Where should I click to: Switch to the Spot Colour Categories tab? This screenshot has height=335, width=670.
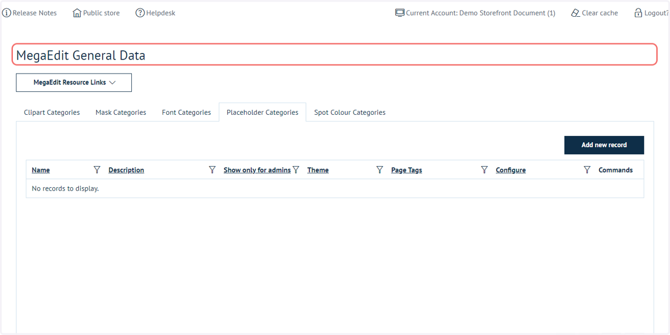[350, 113]
